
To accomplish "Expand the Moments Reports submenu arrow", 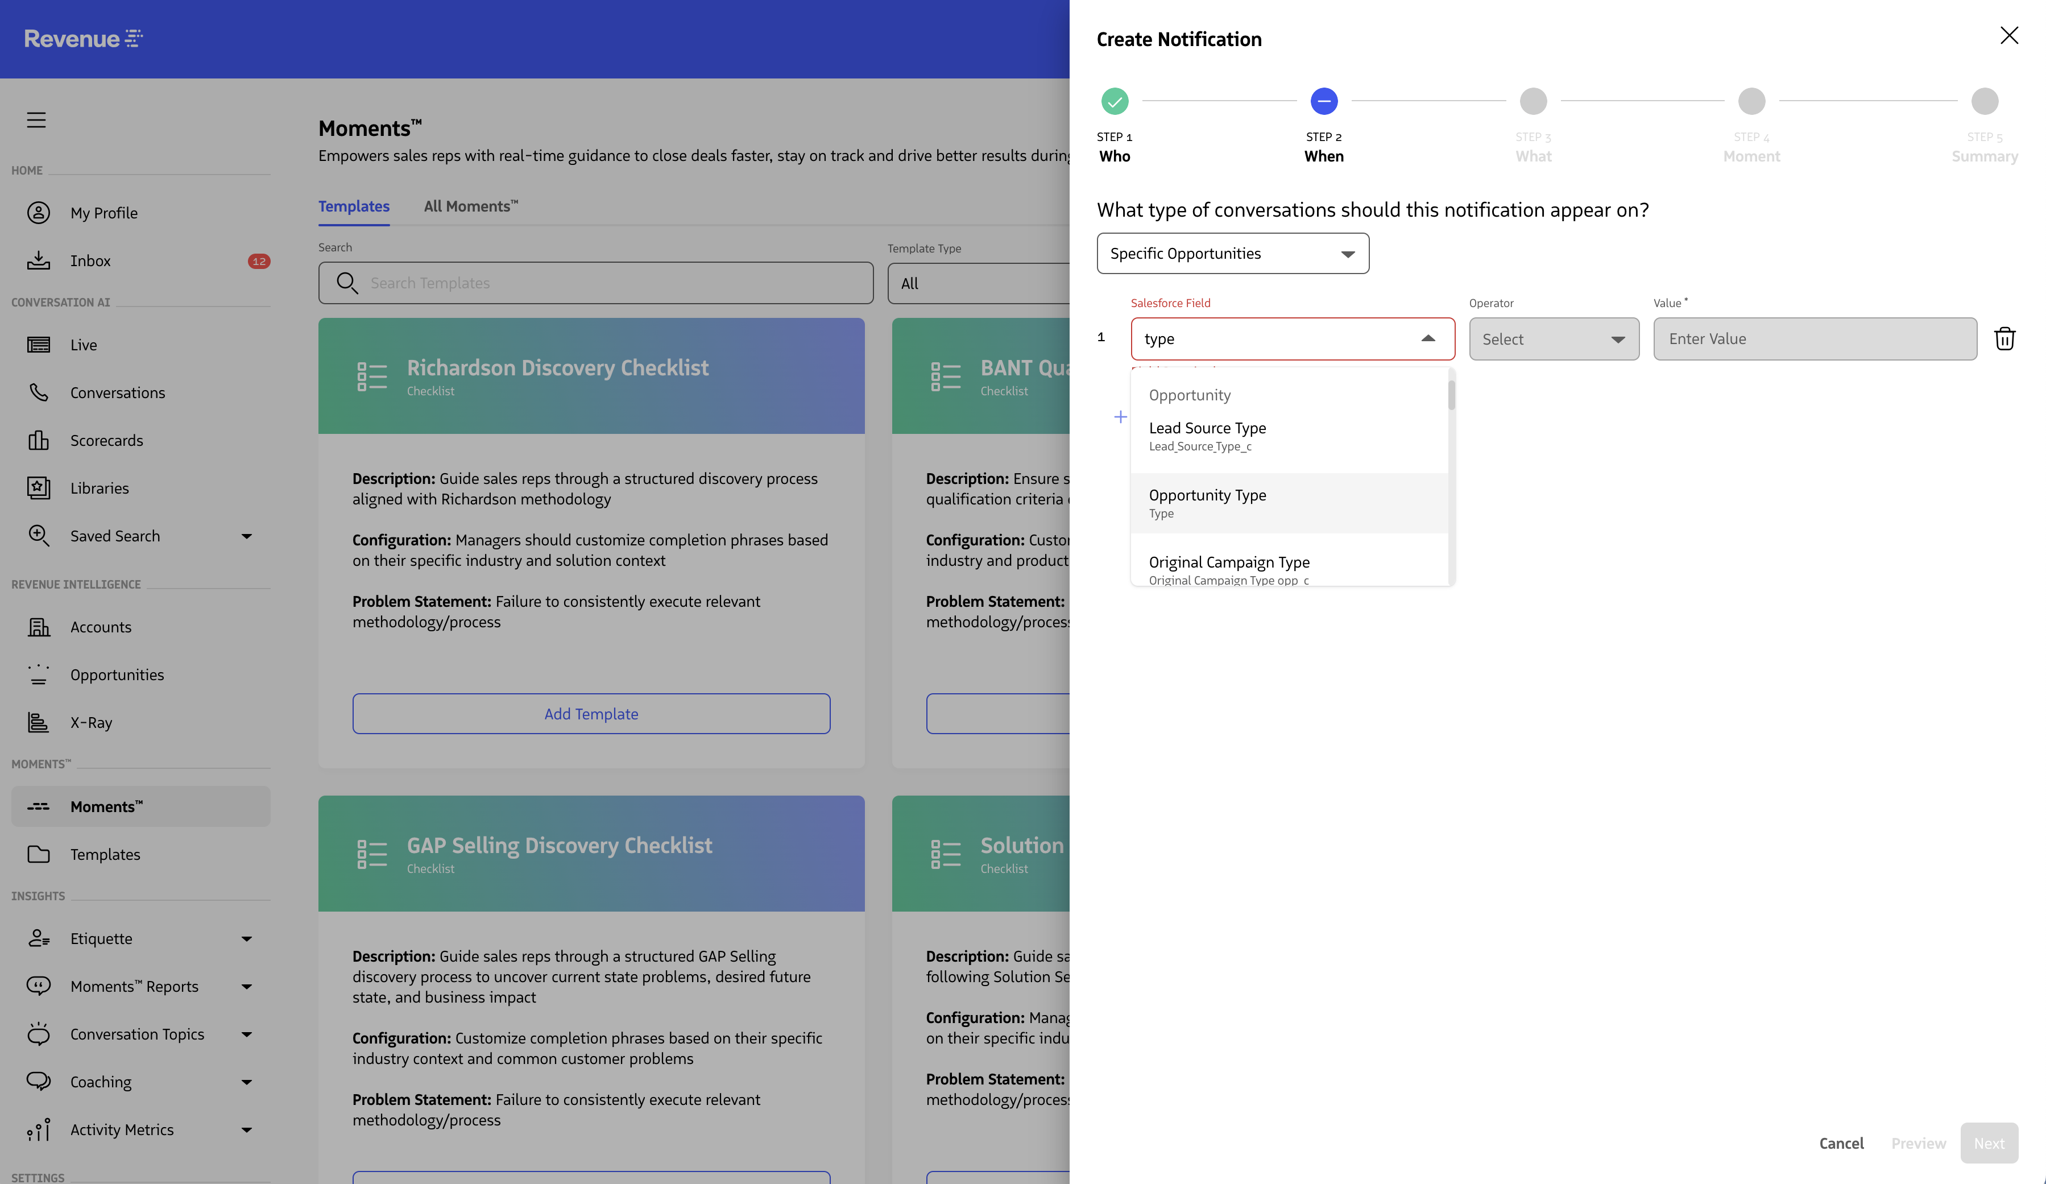I will click(247, 987).
